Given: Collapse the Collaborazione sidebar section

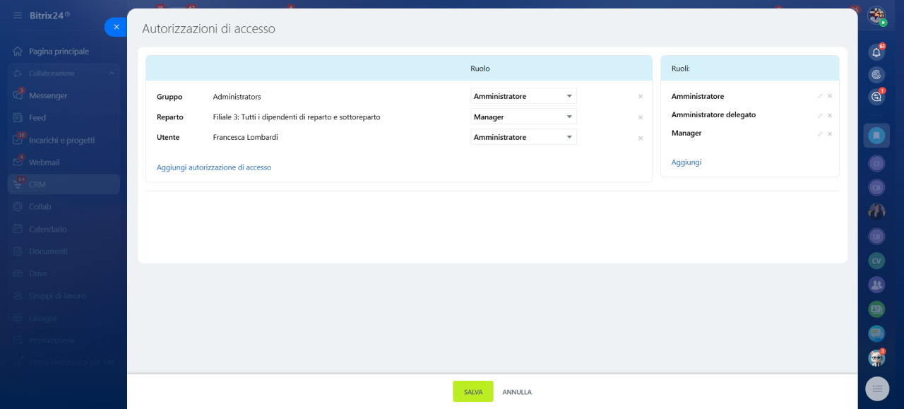Looking at the screenshot, I should coord(111,73).
